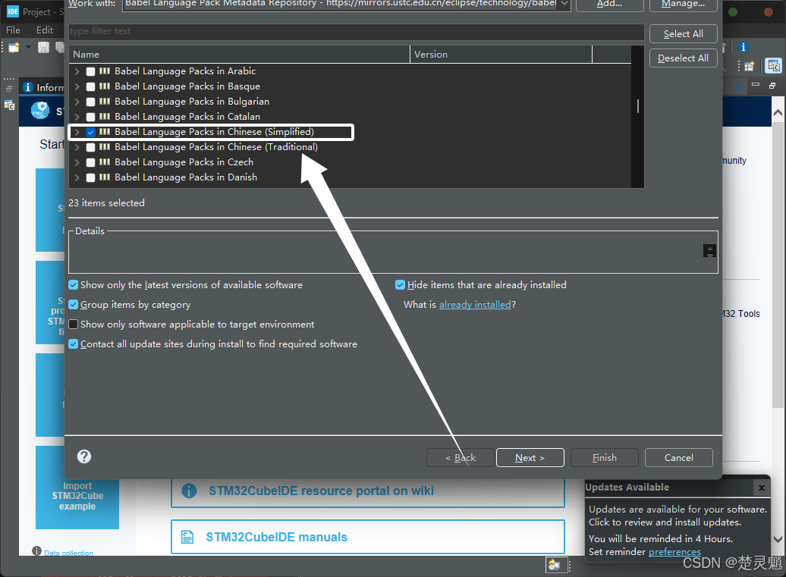
Task: Open the Work with repository dropdown
Action: click(x=564, y=4)
